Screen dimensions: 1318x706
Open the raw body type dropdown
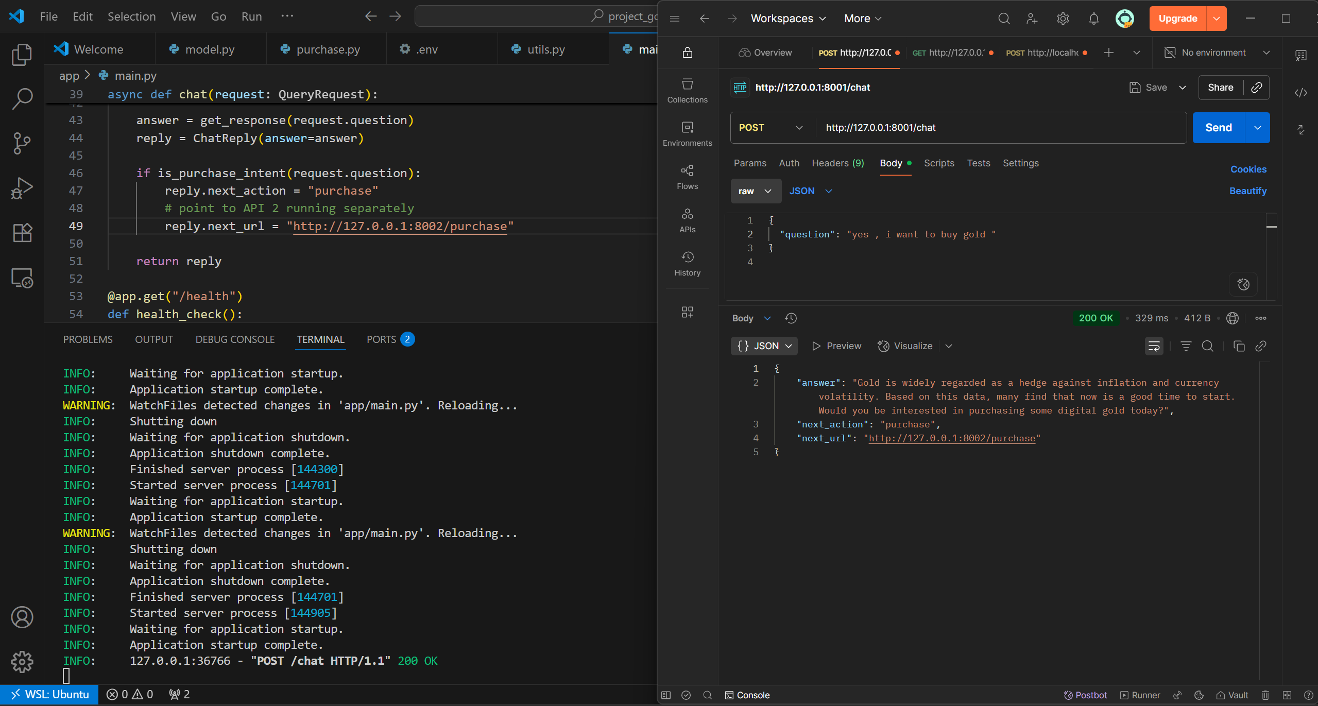(755, 191)
